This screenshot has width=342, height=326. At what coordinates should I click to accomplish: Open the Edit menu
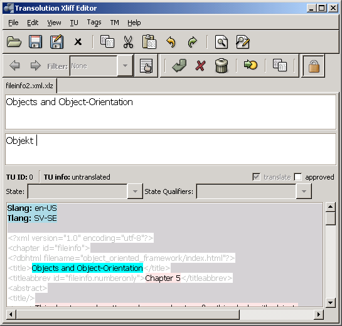[x=33, y=23]
